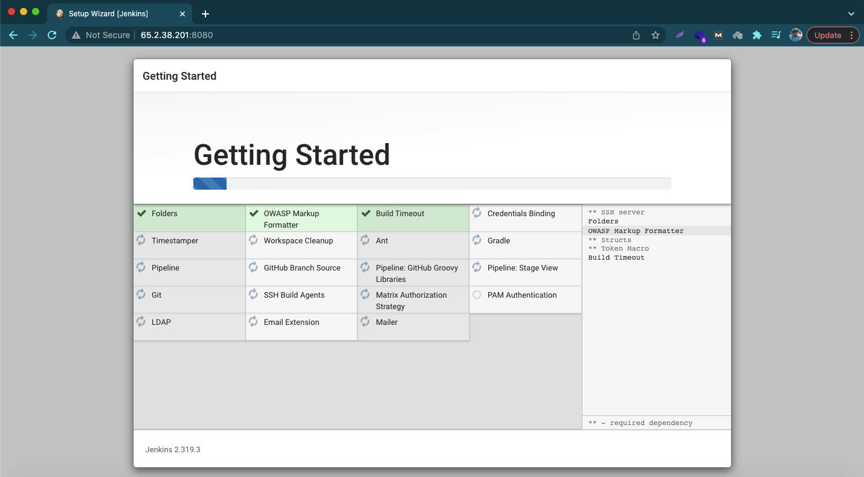Click the small Getting Started dialog title
This screenshot has width=864, height=477.
point(179,76)
